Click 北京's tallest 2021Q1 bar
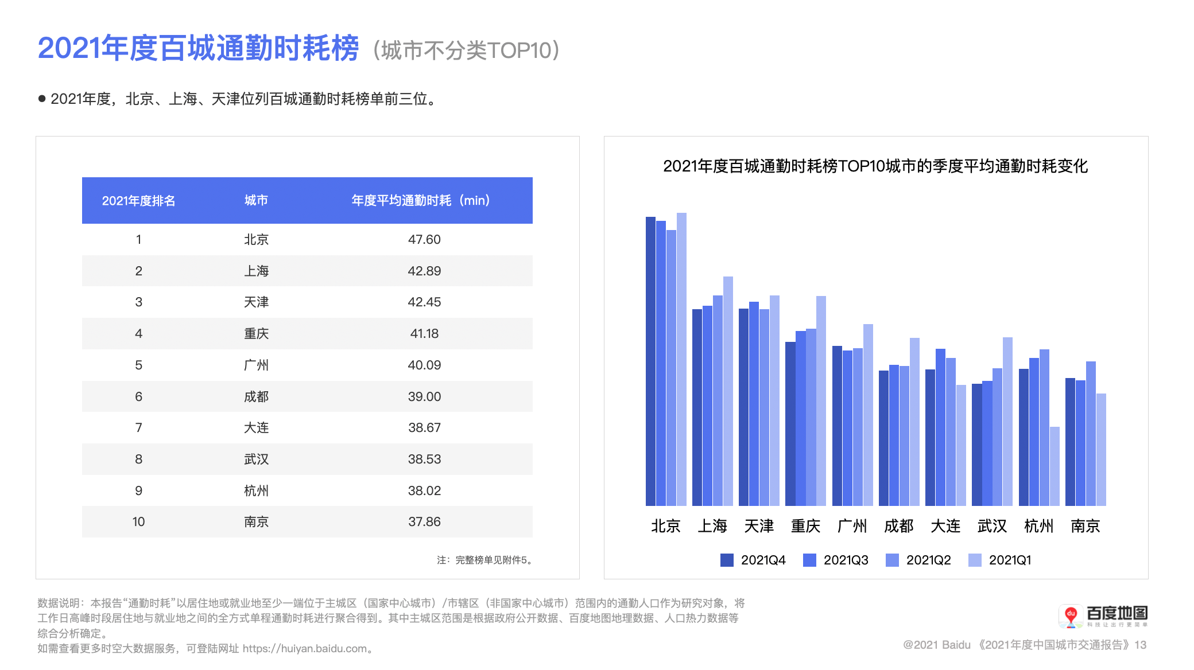The width and height of the screenshot is (1194, 670). (x=681, y=359)
